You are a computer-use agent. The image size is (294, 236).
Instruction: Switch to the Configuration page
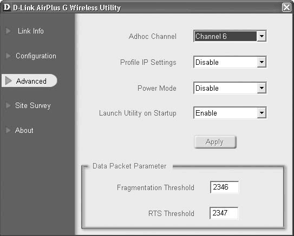[36, 56]
